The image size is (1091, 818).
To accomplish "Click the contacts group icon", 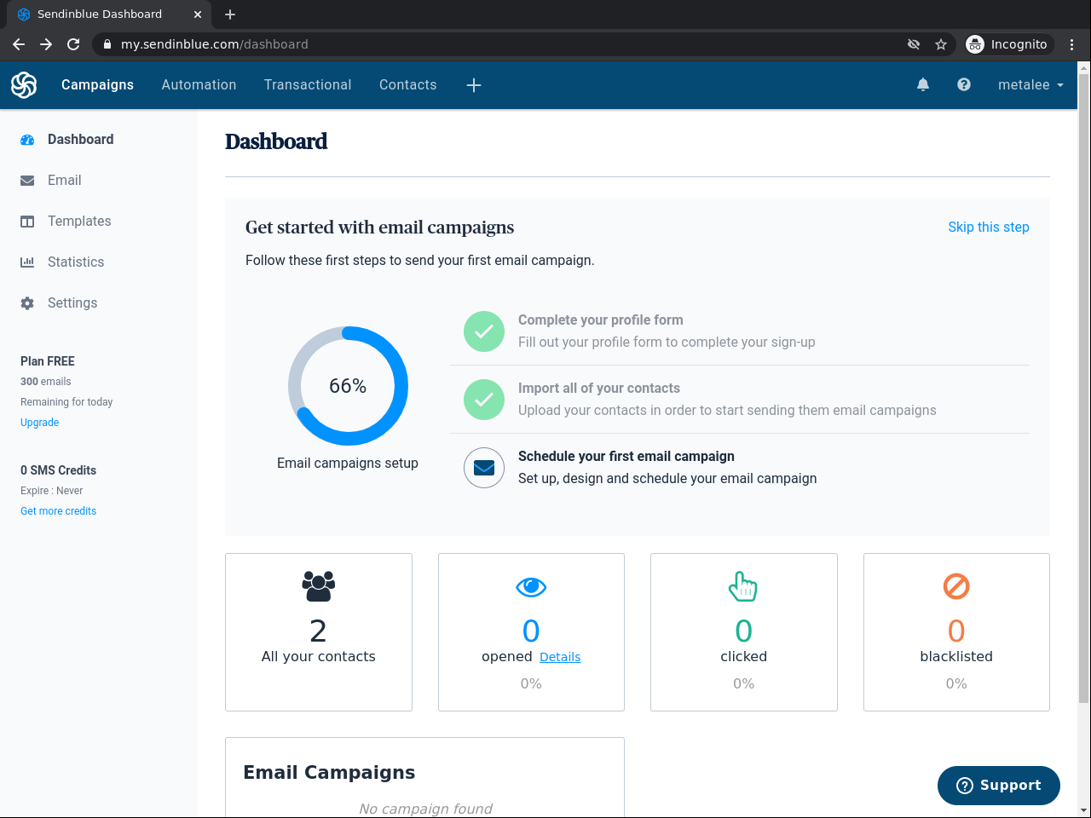I will 319,586.
